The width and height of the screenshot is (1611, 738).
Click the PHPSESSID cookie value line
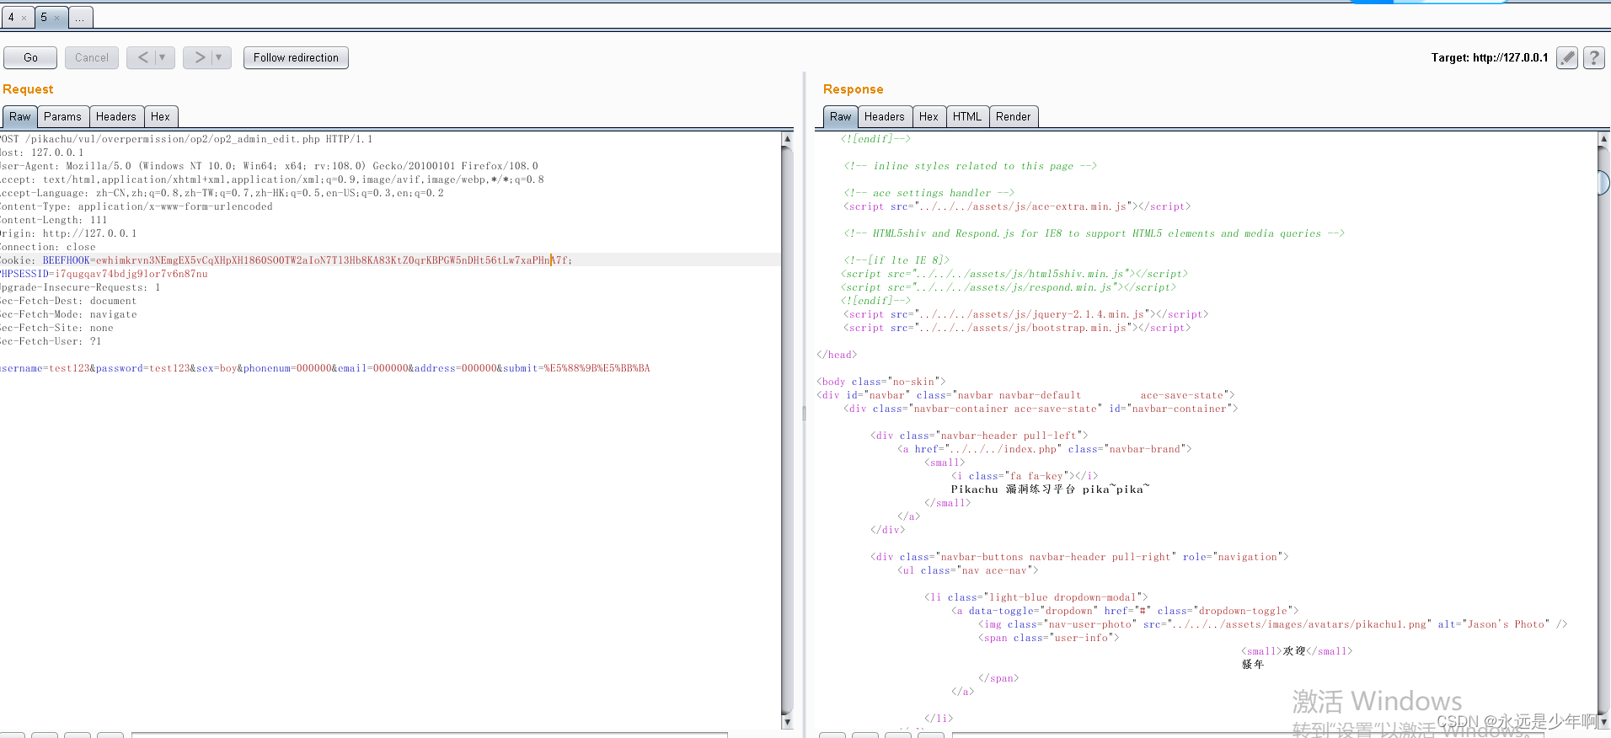tap(104, 274)
